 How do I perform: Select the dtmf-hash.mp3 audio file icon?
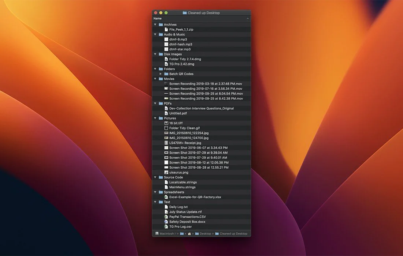(166, 44)
